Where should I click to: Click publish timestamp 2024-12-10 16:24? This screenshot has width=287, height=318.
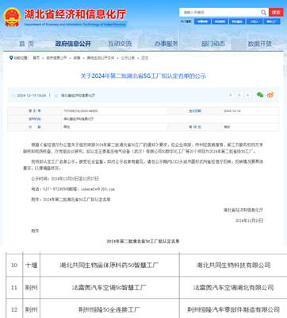point(31,95)
